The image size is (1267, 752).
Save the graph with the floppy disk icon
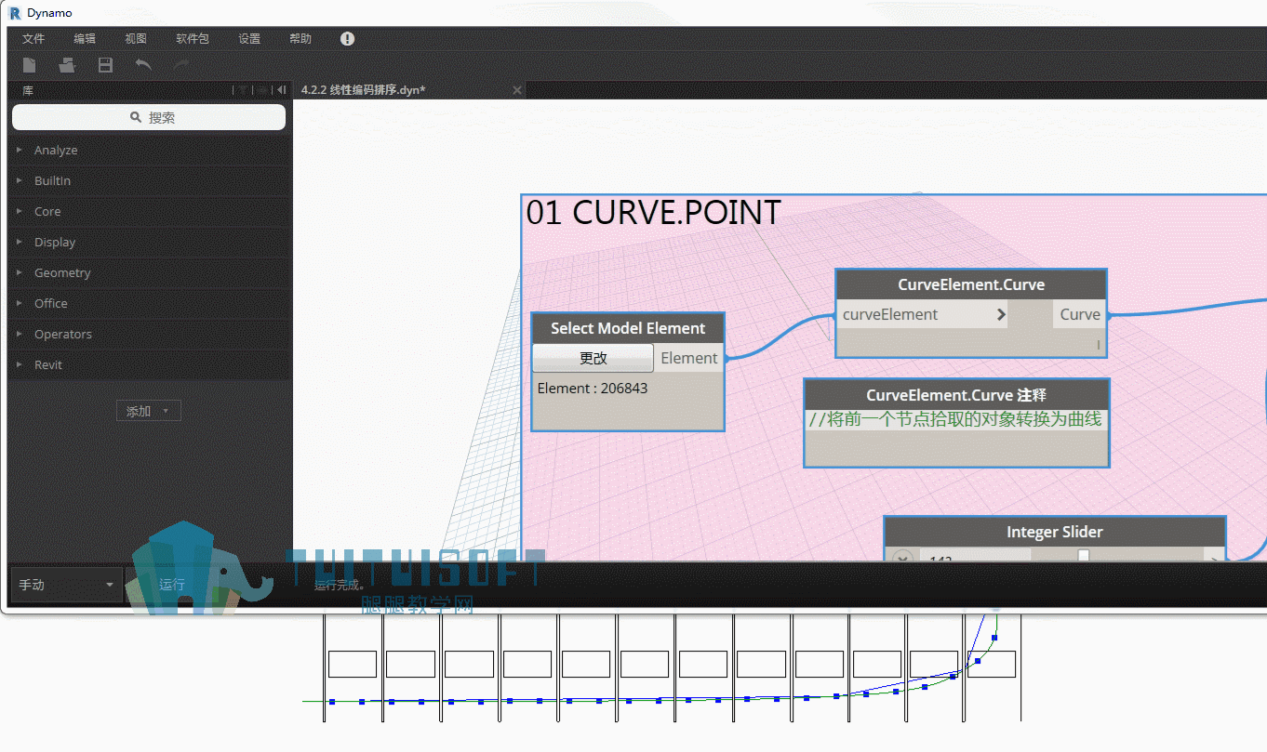[x=105, y=65]
